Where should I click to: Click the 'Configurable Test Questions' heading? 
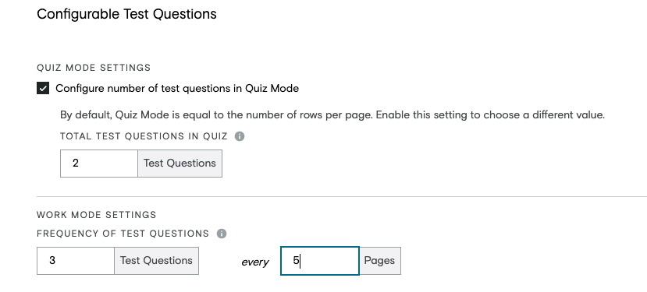(x=126, y=14)
